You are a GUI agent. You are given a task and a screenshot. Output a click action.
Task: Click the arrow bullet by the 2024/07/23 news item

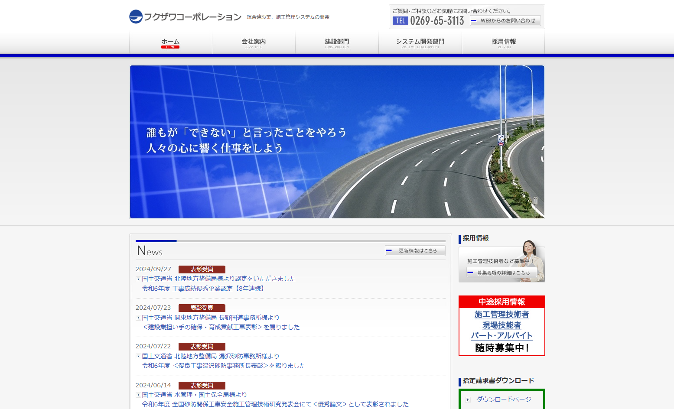138,318
